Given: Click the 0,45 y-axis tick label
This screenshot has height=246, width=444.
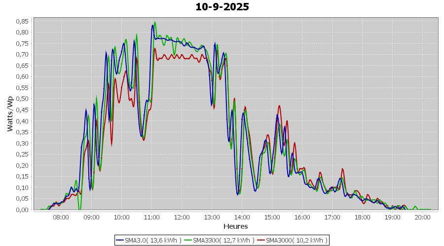Looking at the screenshot, I should 22,110.
